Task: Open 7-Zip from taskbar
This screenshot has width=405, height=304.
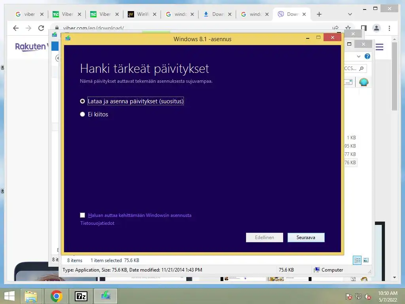Action: point(81,296)
